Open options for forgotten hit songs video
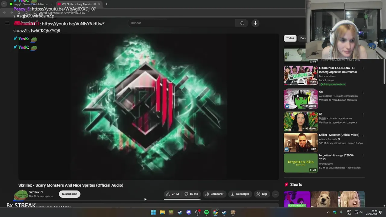Screen dimensions: 386x217 point(363,156)
